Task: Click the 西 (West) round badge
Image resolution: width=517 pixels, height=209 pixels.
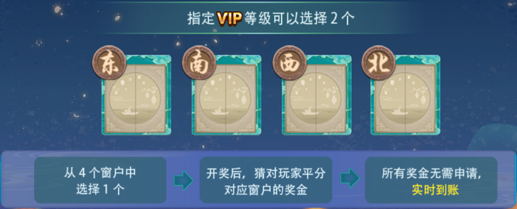Action: click(289, 63)
